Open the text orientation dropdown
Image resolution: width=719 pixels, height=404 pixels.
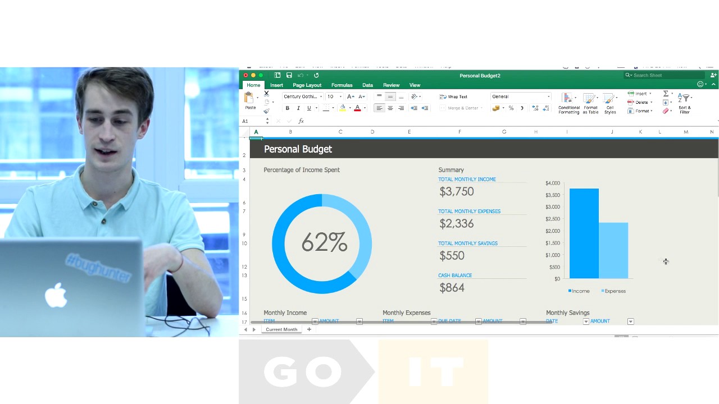[416, 97]
